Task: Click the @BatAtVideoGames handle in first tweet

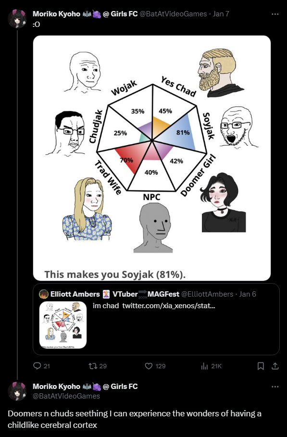Action: (173, 13)
